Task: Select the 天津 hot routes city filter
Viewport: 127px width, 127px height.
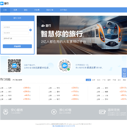Action: click(114, 80)
